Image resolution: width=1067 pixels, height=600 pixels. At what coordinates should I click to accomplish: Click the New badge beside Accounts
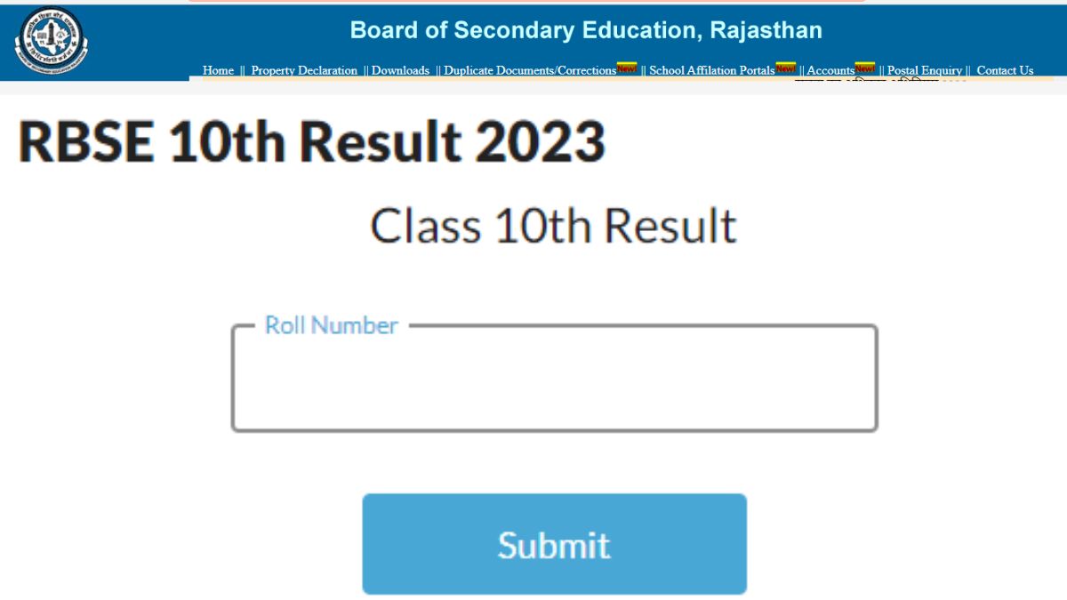tap(863, 68)
